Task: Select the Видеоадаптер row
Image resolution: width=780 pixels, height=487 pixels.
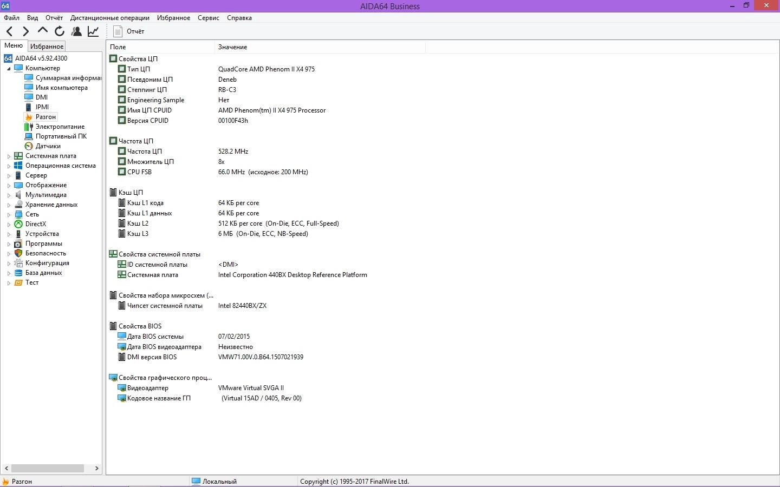Action: pos(266,388)
